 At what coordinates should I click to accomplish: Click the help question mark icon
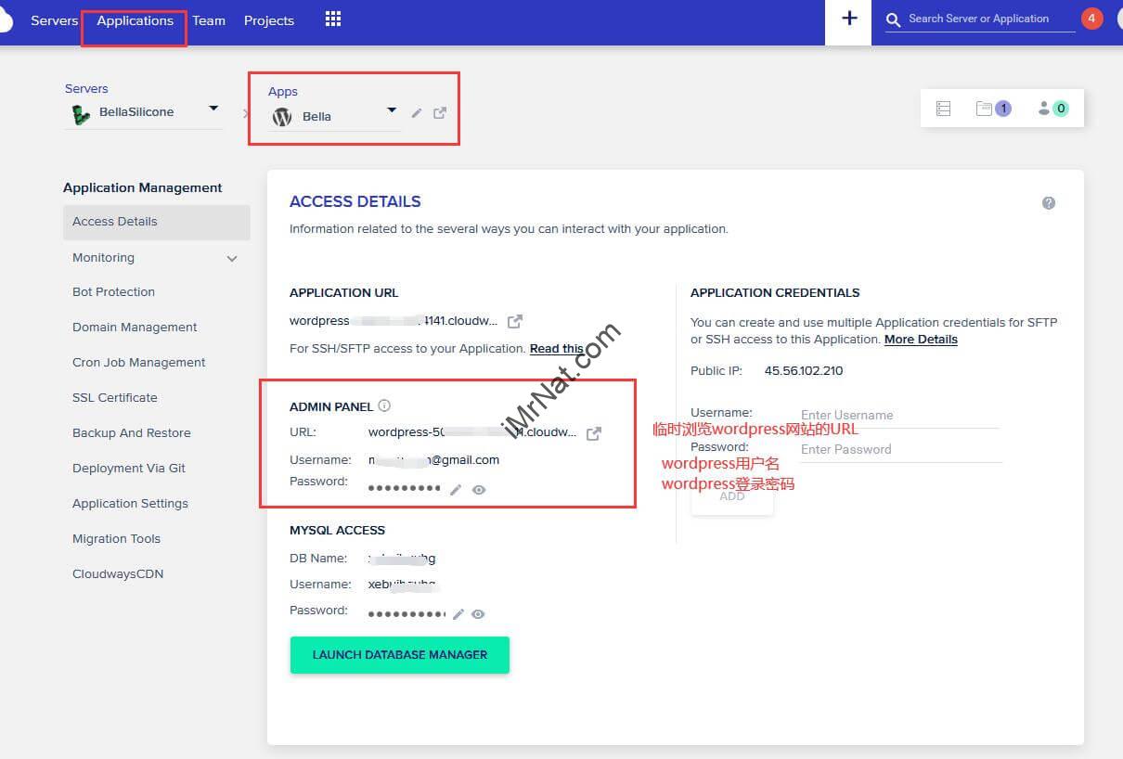click(x=1049, y=203)
